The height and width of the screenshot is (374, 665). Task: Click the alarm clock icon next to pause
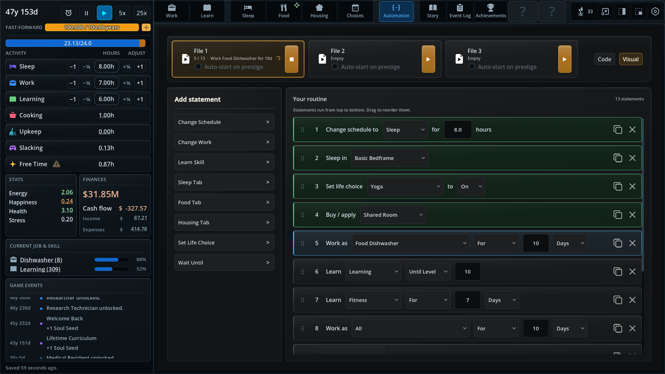pyautogui.click(x=69, y=13)
